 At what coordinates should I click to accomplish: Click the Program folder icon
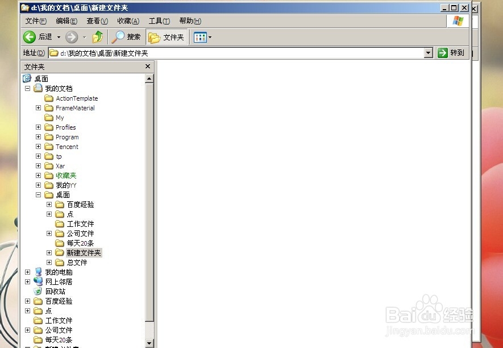49,137
